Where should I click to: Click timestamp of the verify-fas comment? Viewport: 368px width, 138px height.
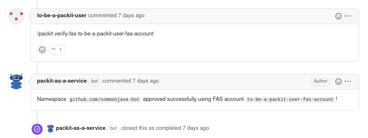point(131,16)
